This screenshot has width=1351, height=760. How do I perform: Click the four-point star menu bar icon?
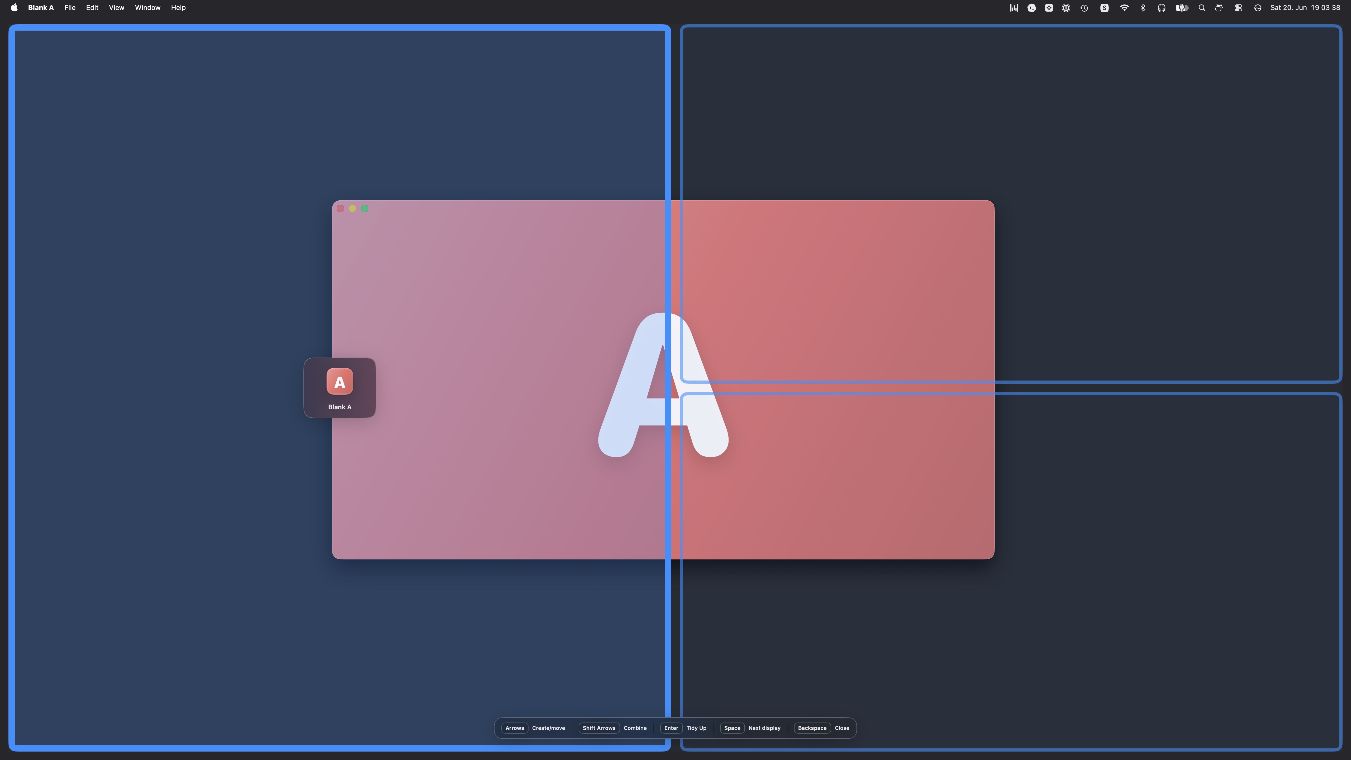[x=1049, y=7]
